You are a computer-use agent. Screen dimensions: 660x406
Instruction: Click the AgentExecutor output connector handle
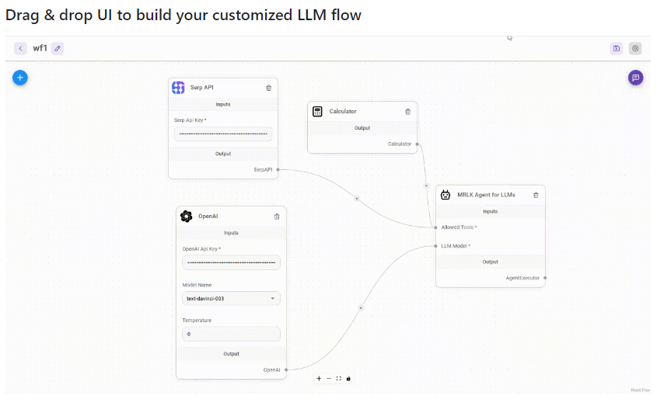pyautogui.click(x=545, y=278)
